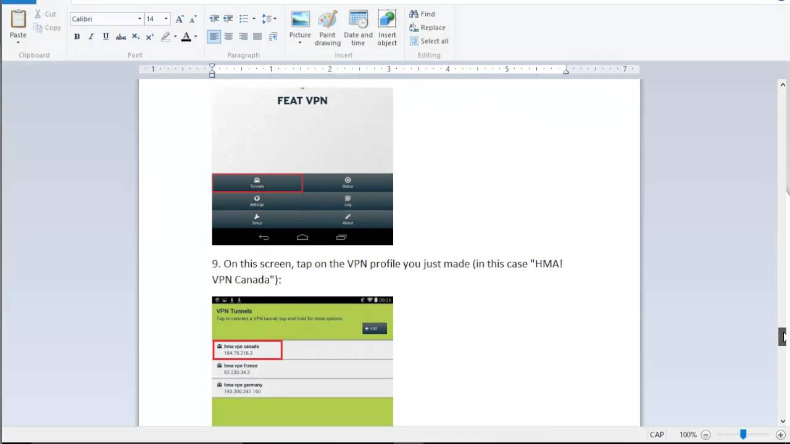
Task: Copy selection using the Copy button
Action: pos(48,27)
